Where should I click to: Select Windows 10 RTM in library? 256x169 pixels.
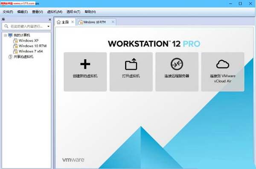tap(33, 46)
